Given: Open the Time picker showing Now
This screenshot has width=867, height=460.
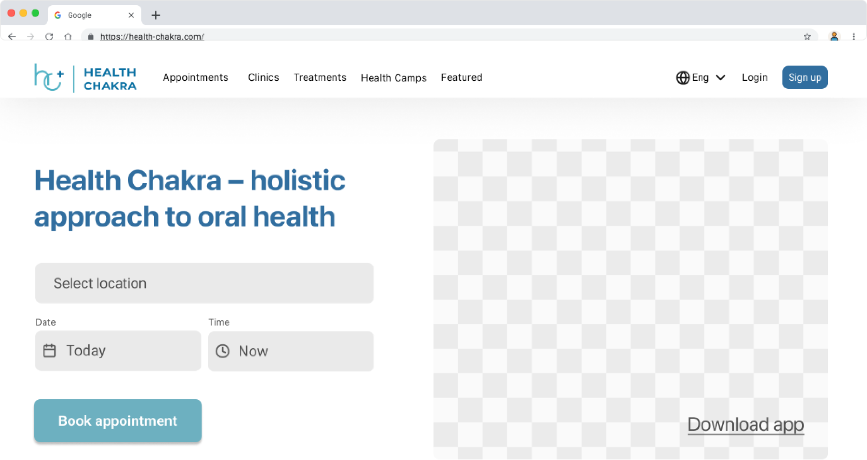Looking at the screenshot, I should [x=291, y=351].
